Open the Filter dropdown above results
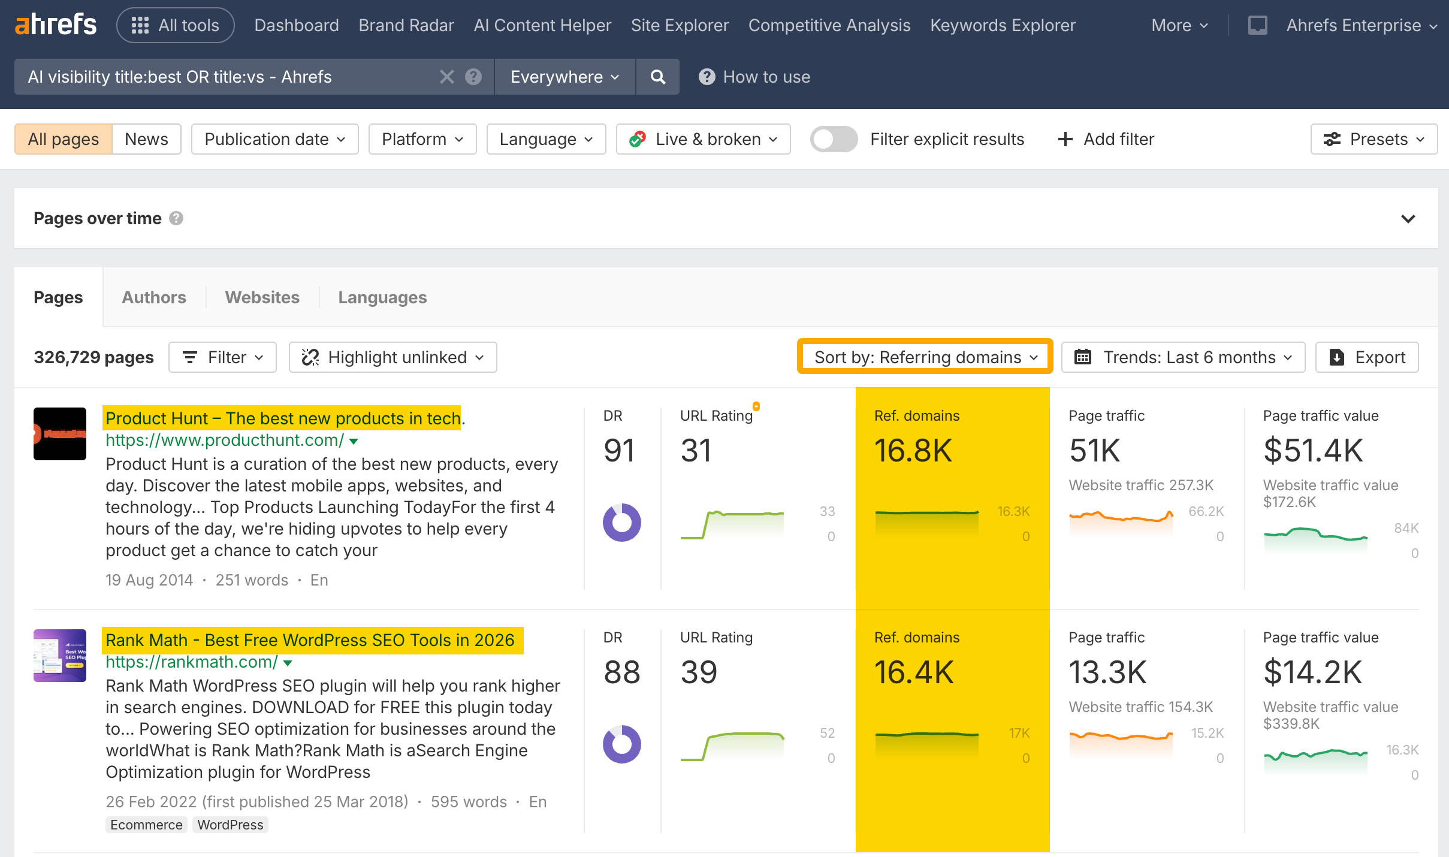The height and width of the screenshot is (857, 1449). (222, 357)
